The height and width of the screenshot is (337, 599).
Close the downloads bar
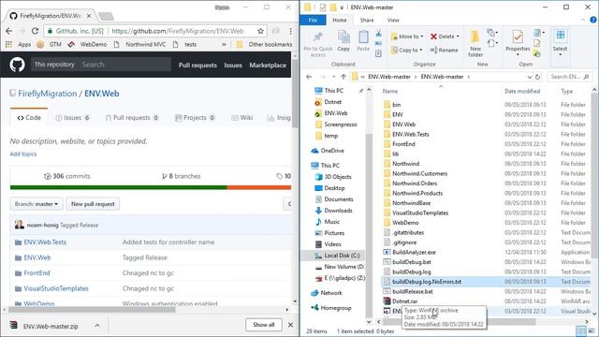pyautogui.click(x=290, y=325)
